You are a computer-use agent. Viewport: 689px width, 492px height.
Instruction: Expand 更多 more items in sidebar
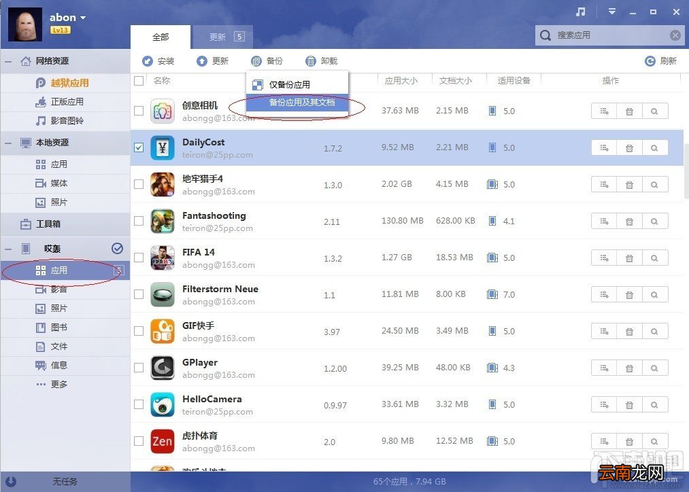[65, 385]
